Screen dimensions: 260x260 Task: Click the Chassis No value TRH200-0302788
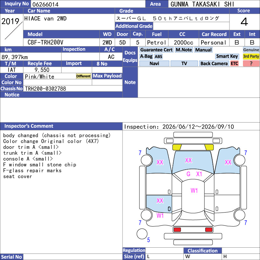pyautogui.click(x=45, y=89)
